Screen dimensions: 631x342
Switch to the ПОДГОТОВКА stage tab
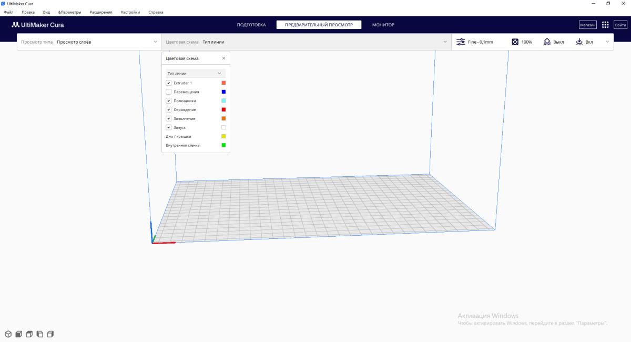coord(251,25)
